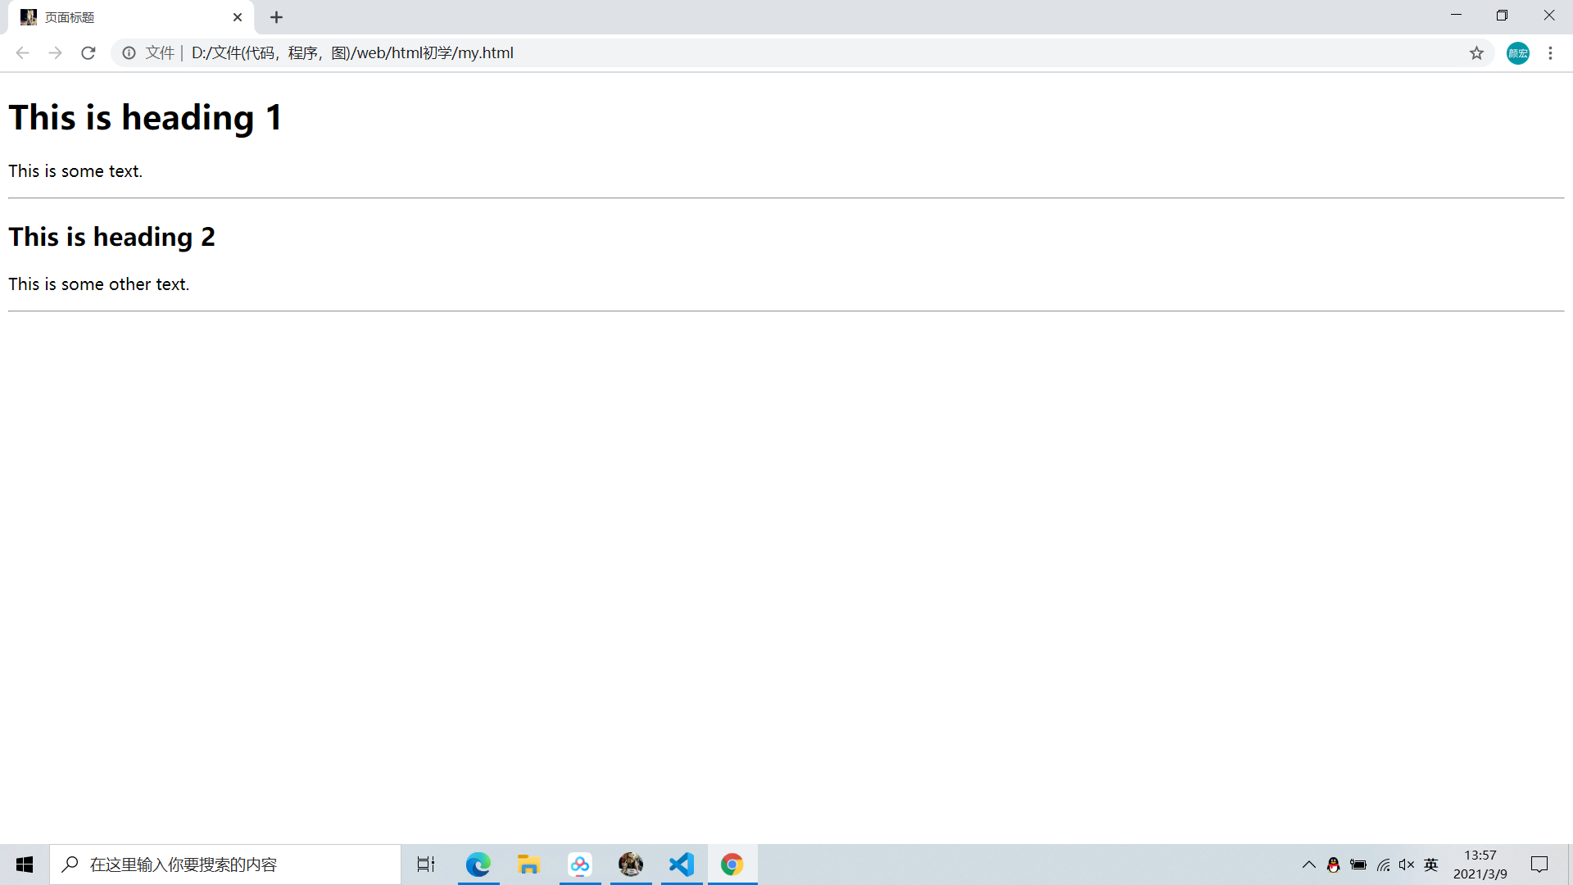The width and height of the screenshot is (1573, 885).
Task: Open Windows Start menu
Action: coord(25,865)
